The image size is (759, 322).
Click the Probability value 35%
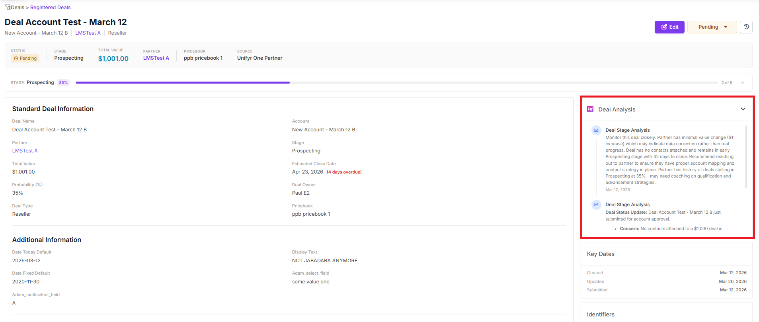point(18,193)
